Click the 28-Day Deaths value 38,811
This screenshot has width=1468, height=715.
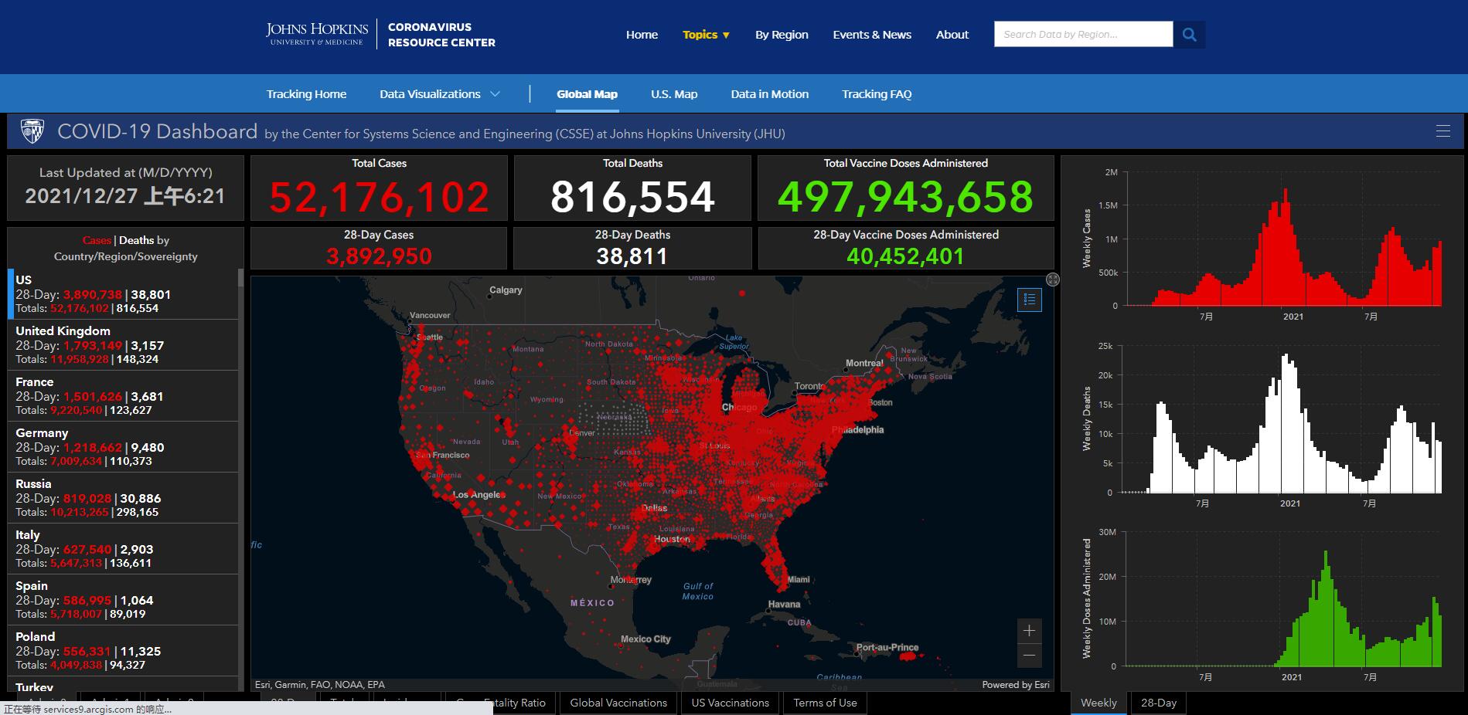[632, 256]
